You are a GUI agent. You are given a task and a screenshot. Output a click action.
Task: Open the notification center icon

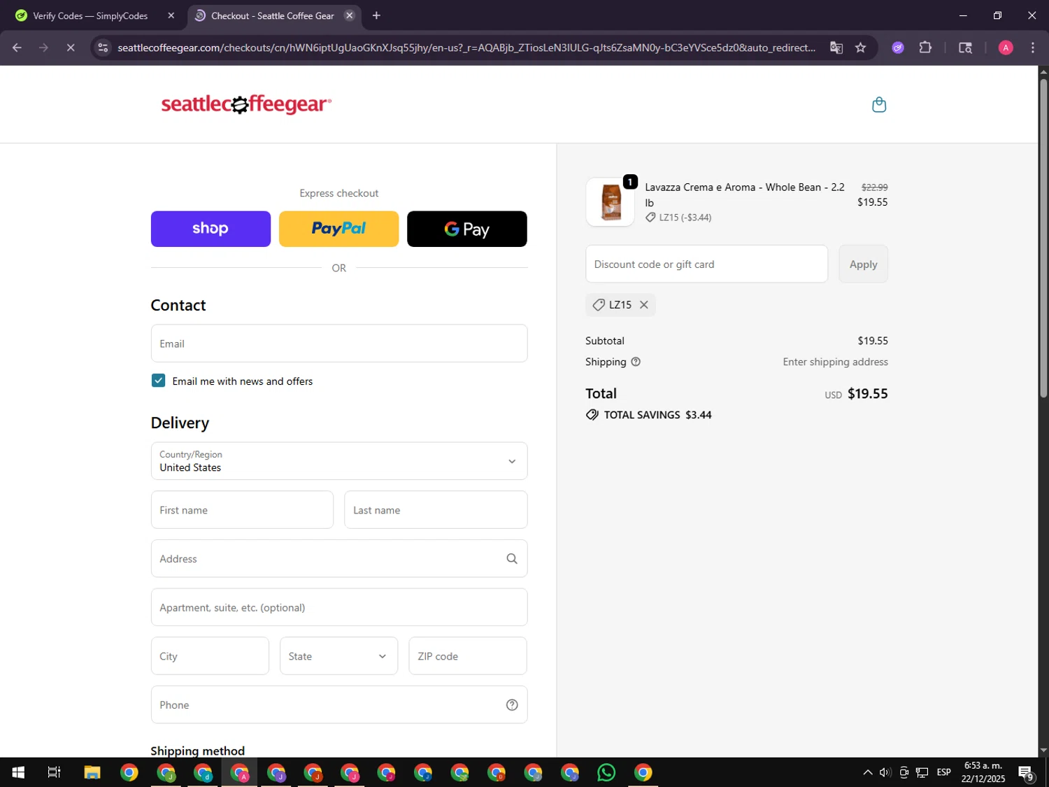(1026, 773)
